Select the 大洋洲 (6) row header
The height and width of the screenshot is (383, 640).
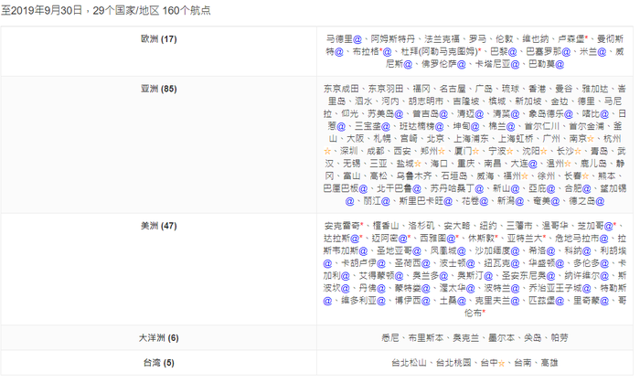[x=159, y=338]
